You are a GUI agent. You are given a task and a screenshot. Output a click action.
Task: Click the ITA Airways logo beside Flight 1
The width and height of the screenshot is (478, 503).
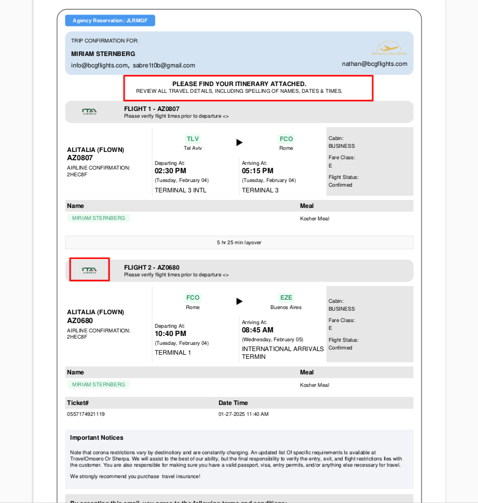89,111
